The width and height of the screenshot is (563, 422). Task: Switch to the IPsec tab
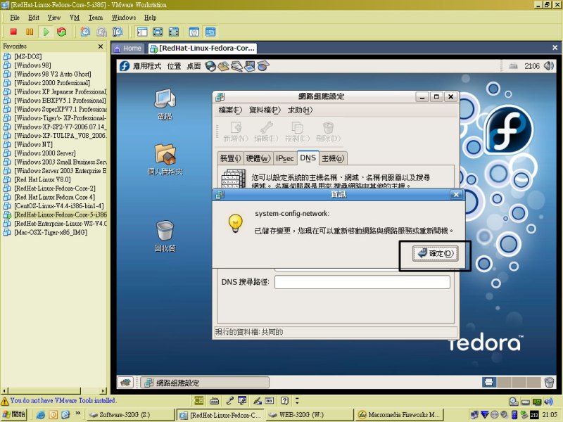285,158
